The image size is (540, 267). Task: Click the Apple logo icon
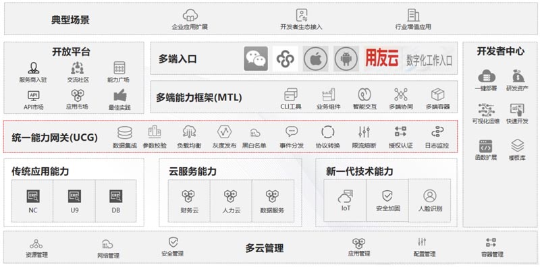pos(315,59)
